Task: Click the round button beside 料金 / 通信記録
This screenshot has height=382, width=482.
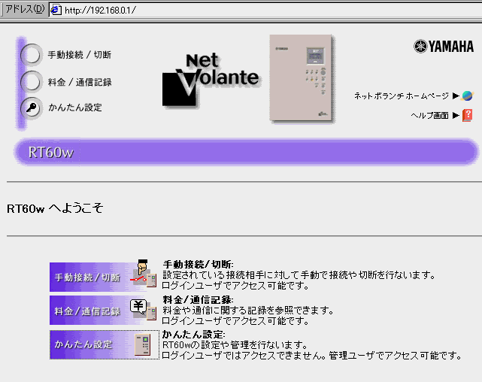Action: tap(32, 82)
